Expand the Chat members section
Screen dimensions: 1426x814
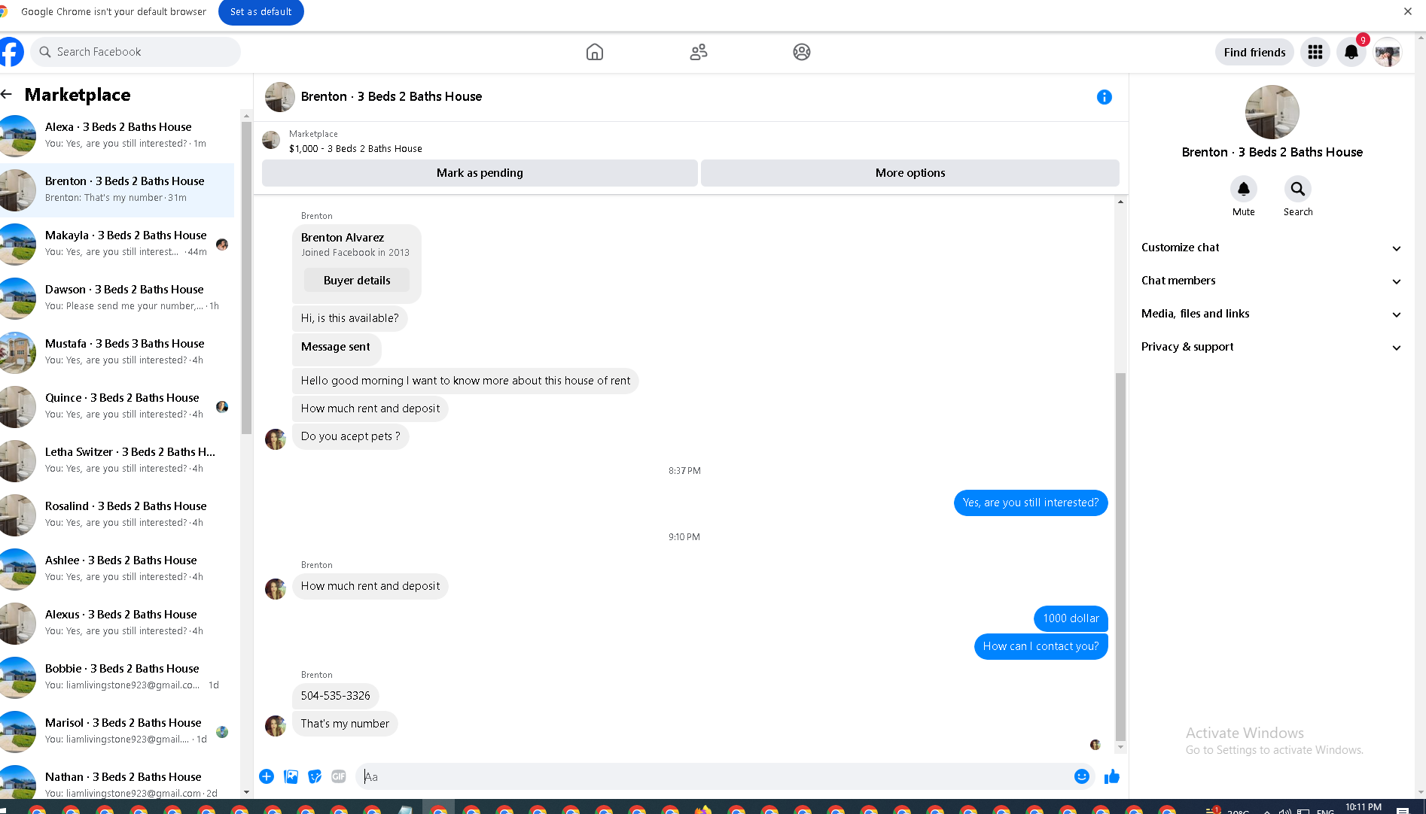pyautogui.click(x=1272, y=281)
